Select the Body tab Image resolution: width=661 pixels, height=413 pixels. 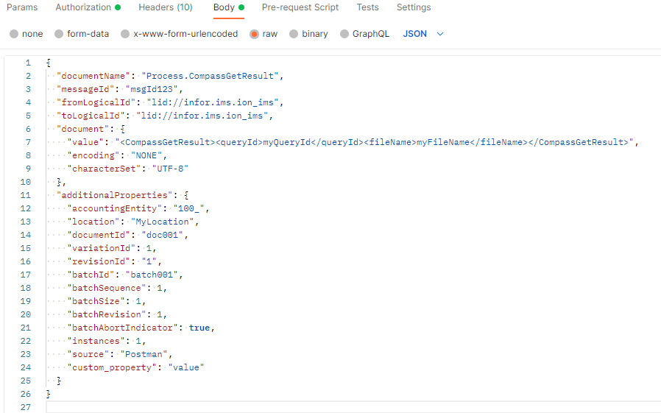tap(228, 7)
